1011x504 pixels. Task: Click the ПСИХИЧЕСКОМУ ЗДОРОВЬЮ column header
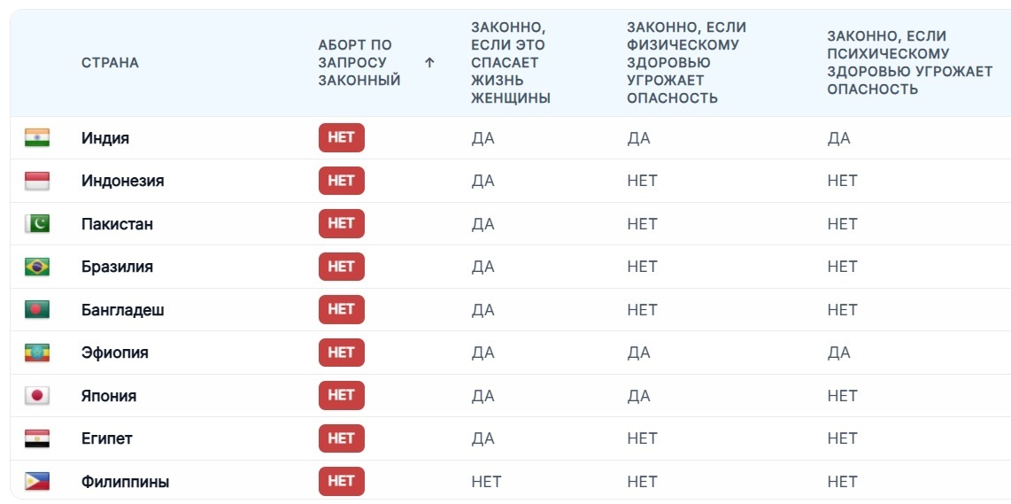coord(910,63)
